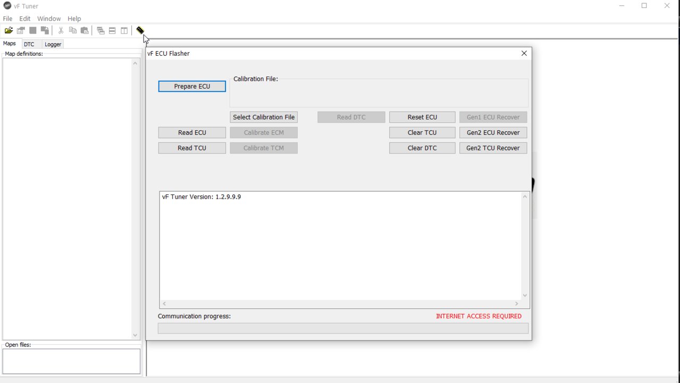Click the vF Tuner Version log text
This screenshot has height=383, width=680.
(202, 197)
